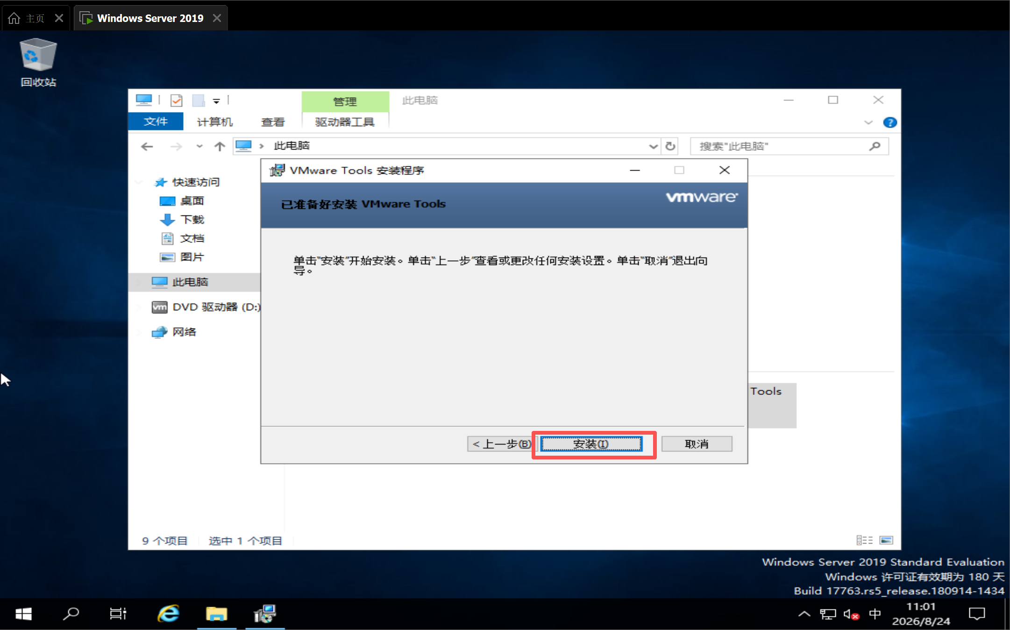Open taskbar search
This screenshot has width=1010, height=630.
point(71,614)
